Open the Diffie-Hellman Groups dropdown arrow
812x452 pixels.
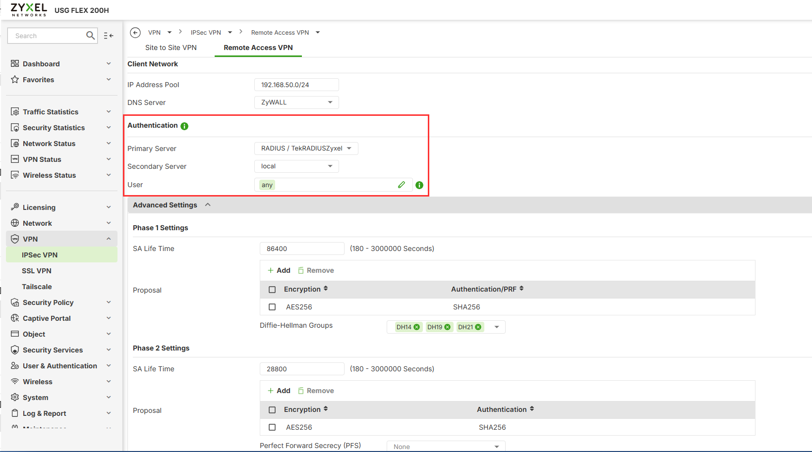click(x=497, y=327)
